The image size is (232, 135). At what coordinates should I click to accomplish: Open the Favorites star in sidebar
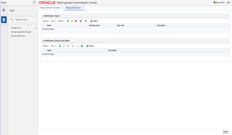click(x=4, y=10)
